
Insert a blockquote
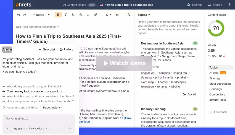point(117,15)
